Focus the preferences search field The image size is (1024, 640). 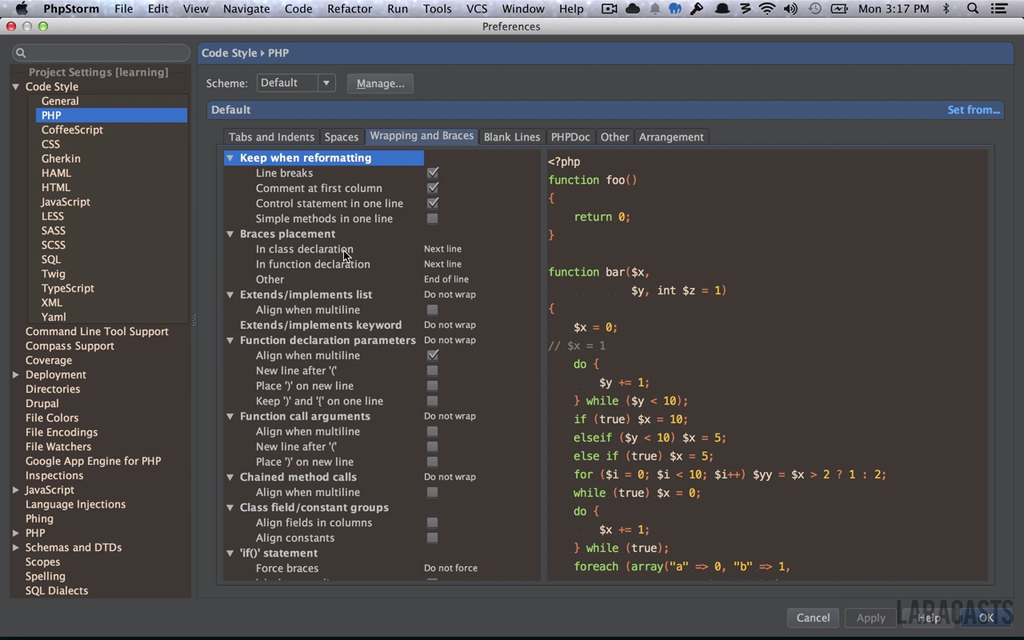[101, 53]
